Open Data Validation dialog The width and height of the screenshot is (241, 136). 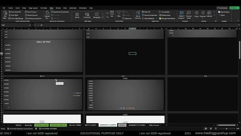pyautogui.click(x=148, y=19)
